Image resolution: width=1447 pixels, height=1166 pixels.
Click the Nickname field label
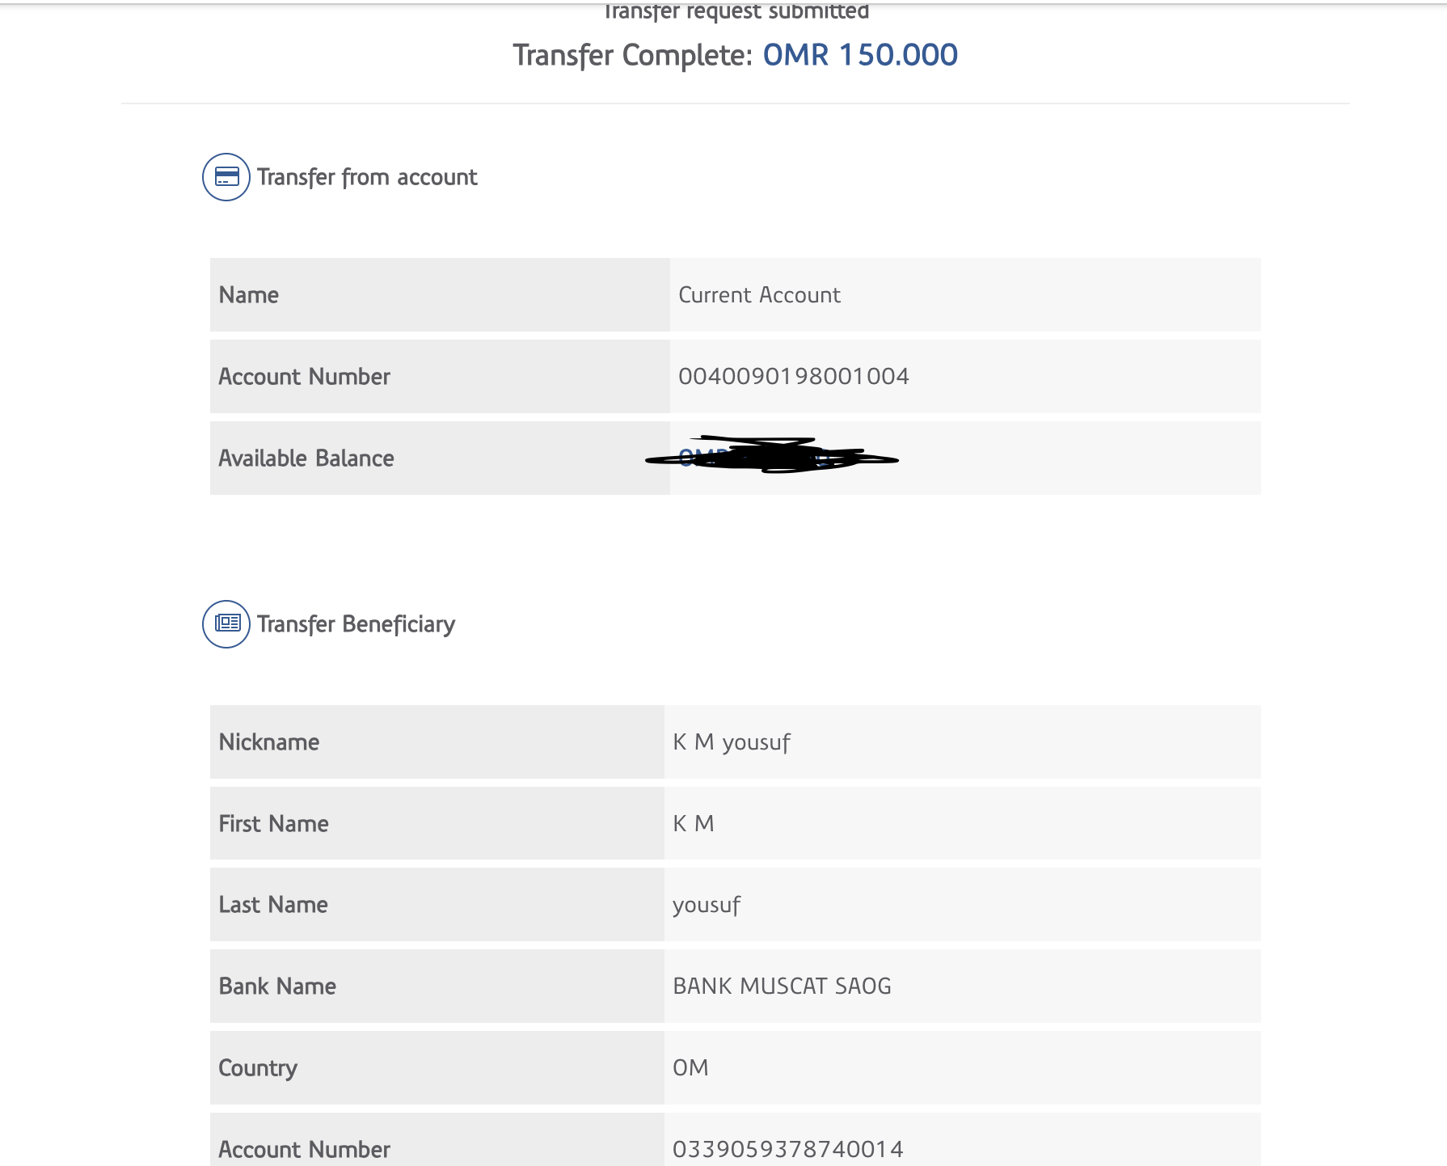[x=269, y=742]
